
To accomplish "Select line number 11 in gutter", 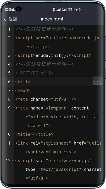I will 8,143.
